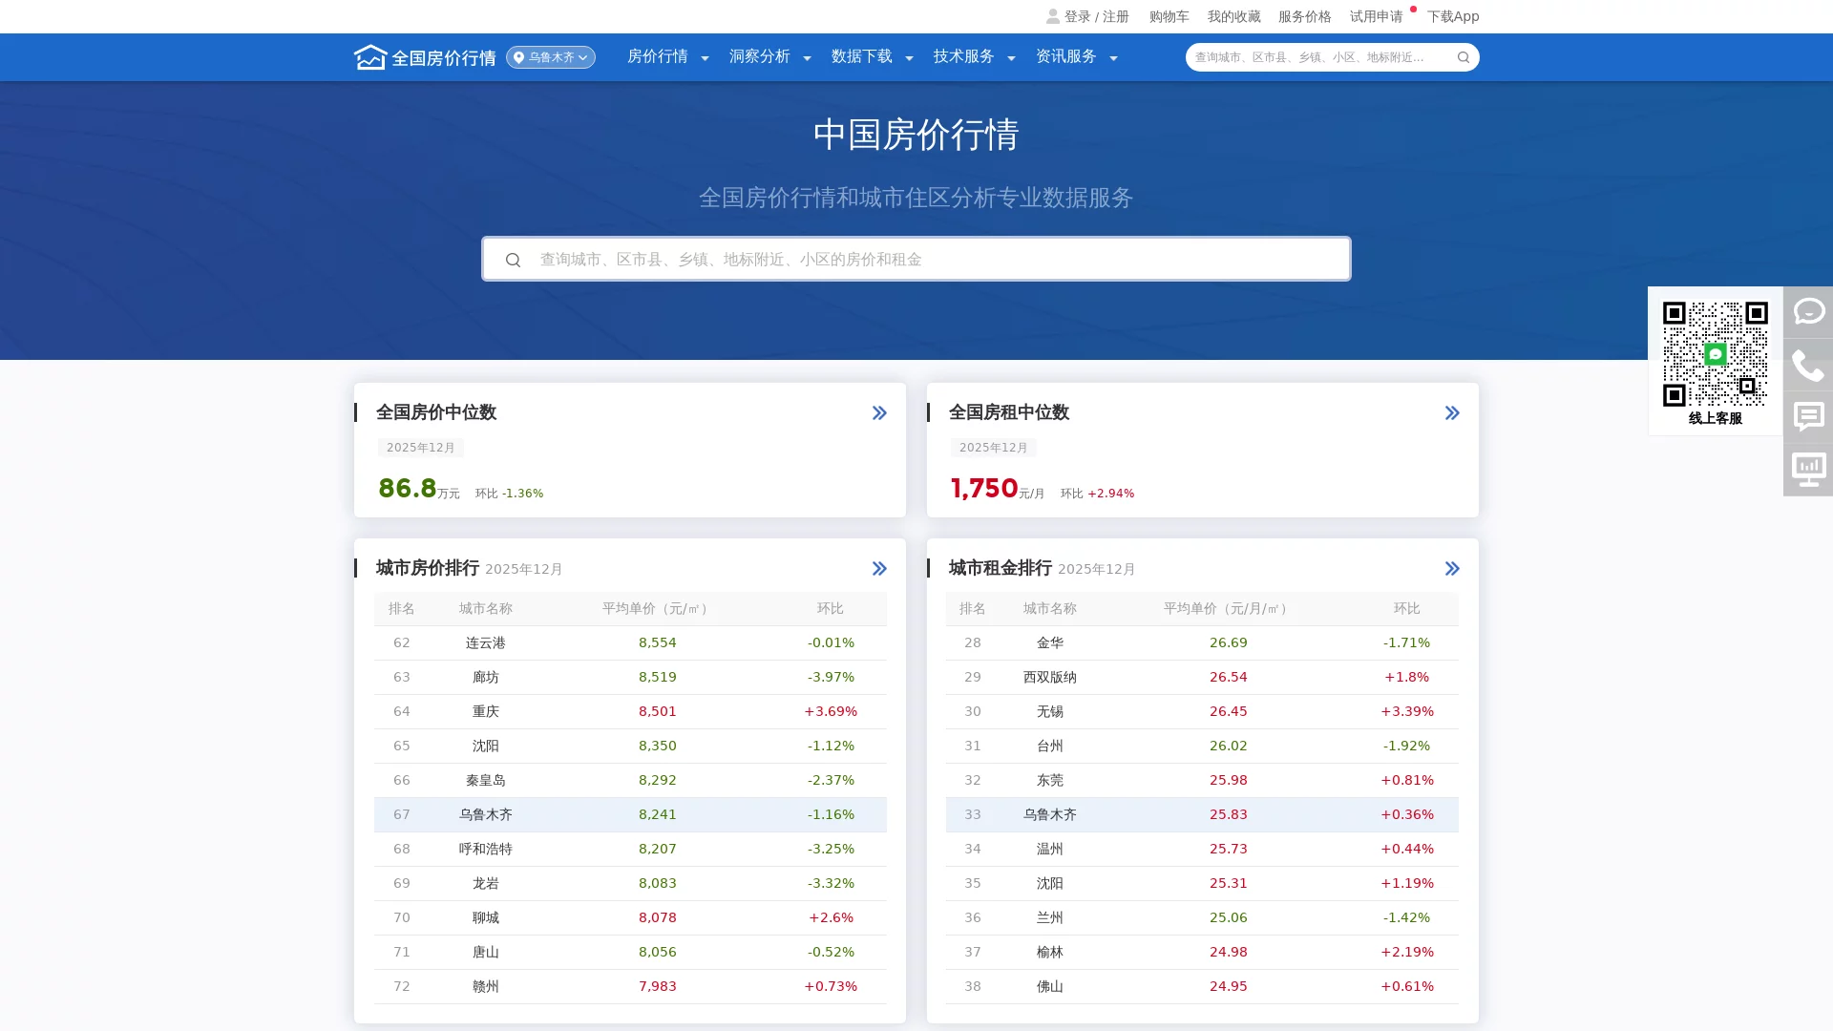Open 城市租金排行 details via the double-arrow icon

1452,568
